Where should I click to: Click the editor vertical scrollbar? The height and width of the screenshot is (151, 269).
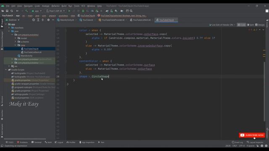pyautogui.click(x=264, y=91)
